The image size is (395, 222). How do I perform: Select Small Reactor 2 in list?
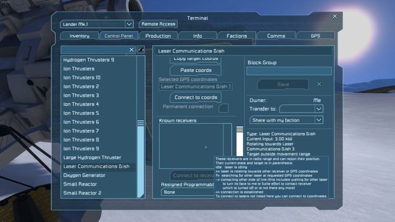click(x=98, y=193)
